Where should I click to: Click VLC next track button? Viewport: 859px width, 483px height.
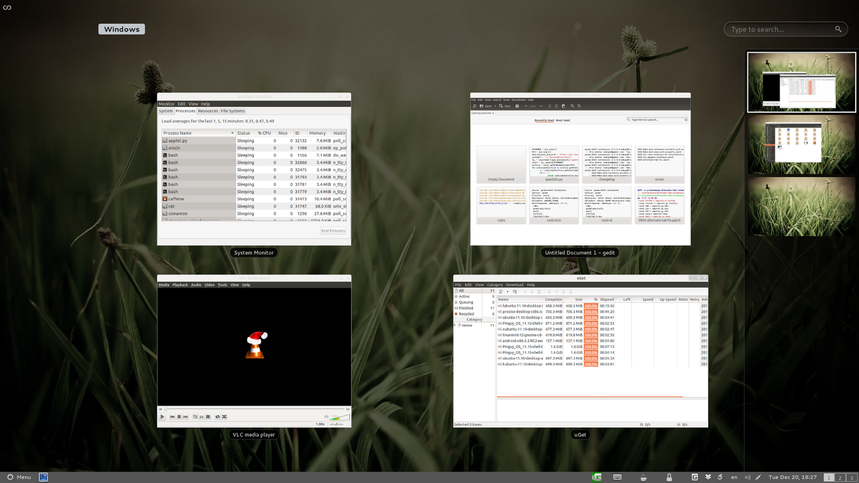click(185, 416)
